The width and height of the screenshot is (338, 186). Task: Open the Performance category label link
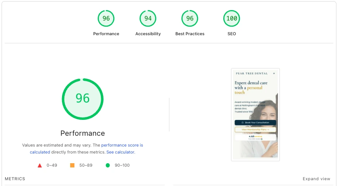tap(106, 34)
